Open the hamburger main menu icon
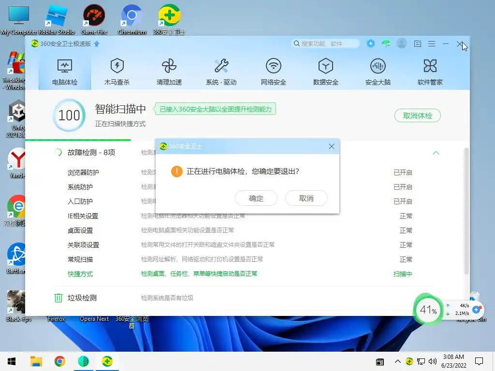Viewport: 495px width, 371px height. tap(432, 43)
